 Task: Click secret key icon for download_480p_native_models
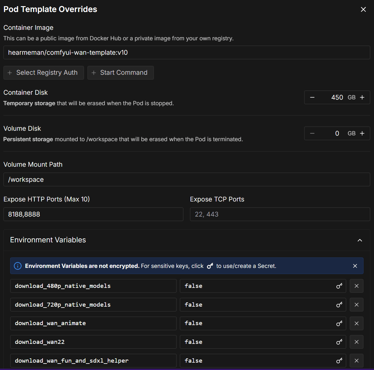[x=339, y=286]
